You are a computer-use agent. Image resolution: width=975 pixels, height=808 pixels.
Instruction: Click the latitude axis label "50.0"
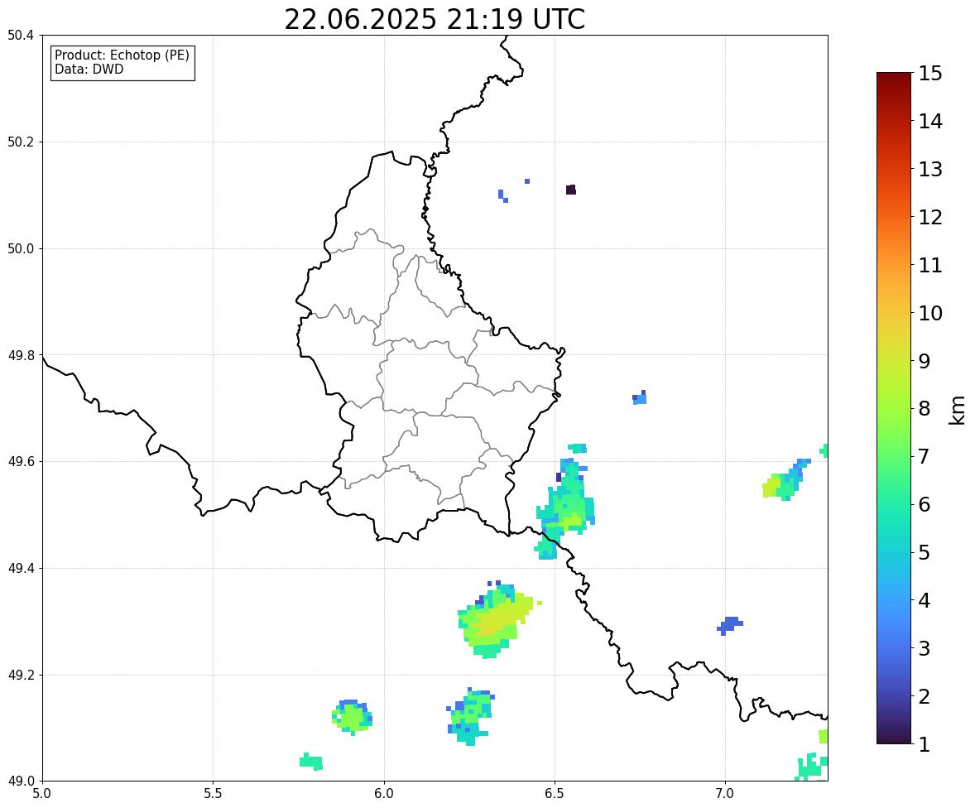point(21,249)
